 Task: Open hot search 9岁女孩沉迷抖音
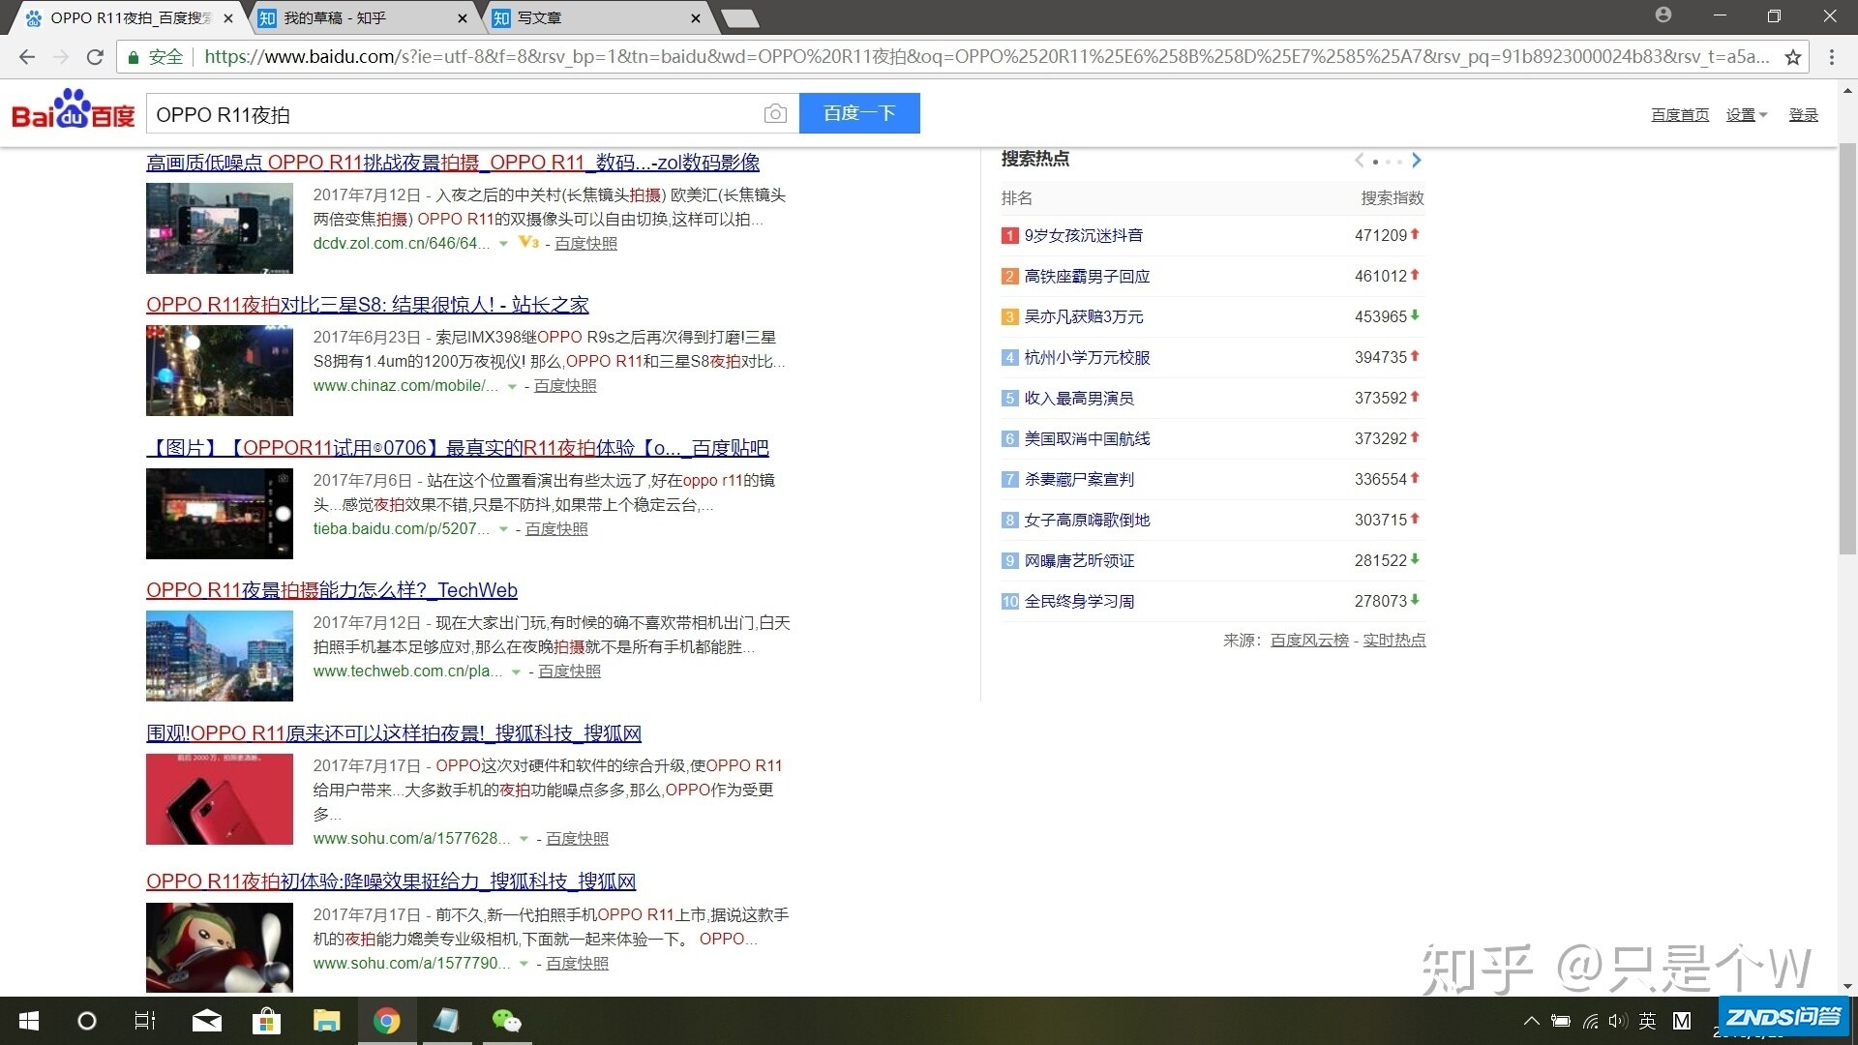pyautogui.click(x=1083, y=236)
